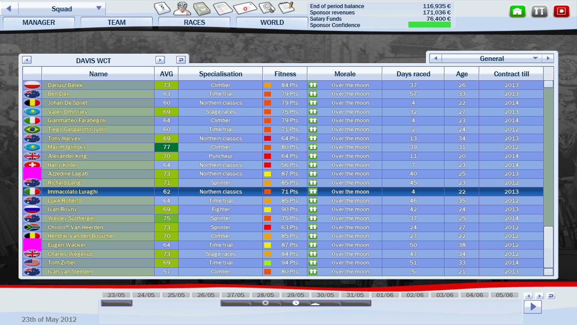Sort squad by Fitness column header
The image size is (577, 325).
coord(285,74)
